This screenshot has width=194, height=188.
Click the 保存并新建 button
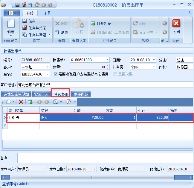(35, 35)
